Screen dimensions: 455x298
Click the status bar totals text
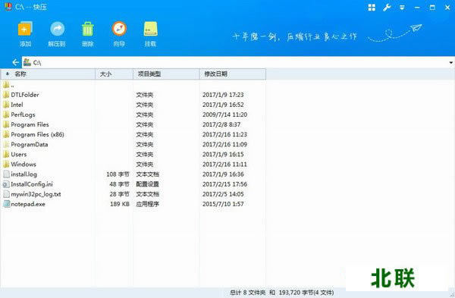[281, 293]
